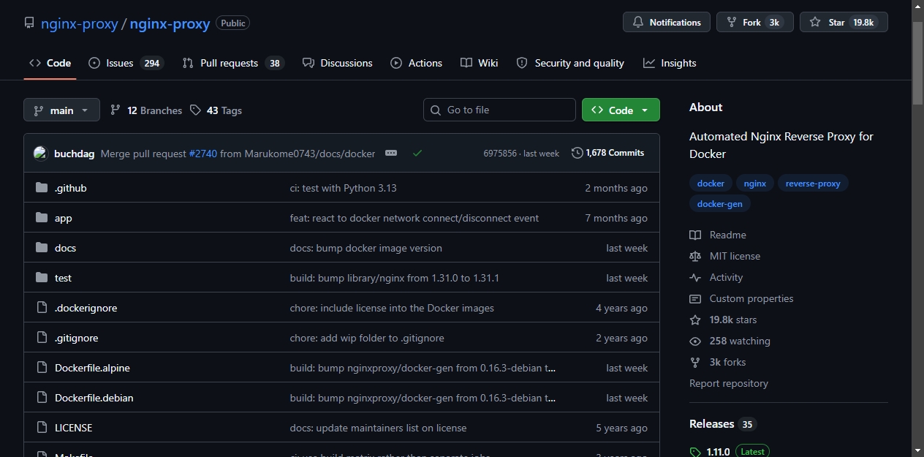
Task: Select the docker topic tag
Action: 711,184
